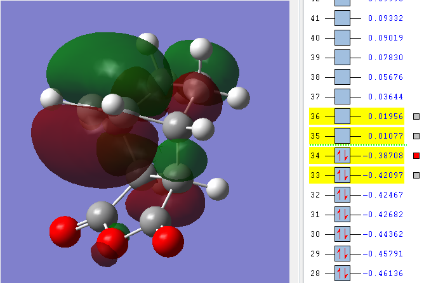Select energy value 0.09019

tap(386, 38)
